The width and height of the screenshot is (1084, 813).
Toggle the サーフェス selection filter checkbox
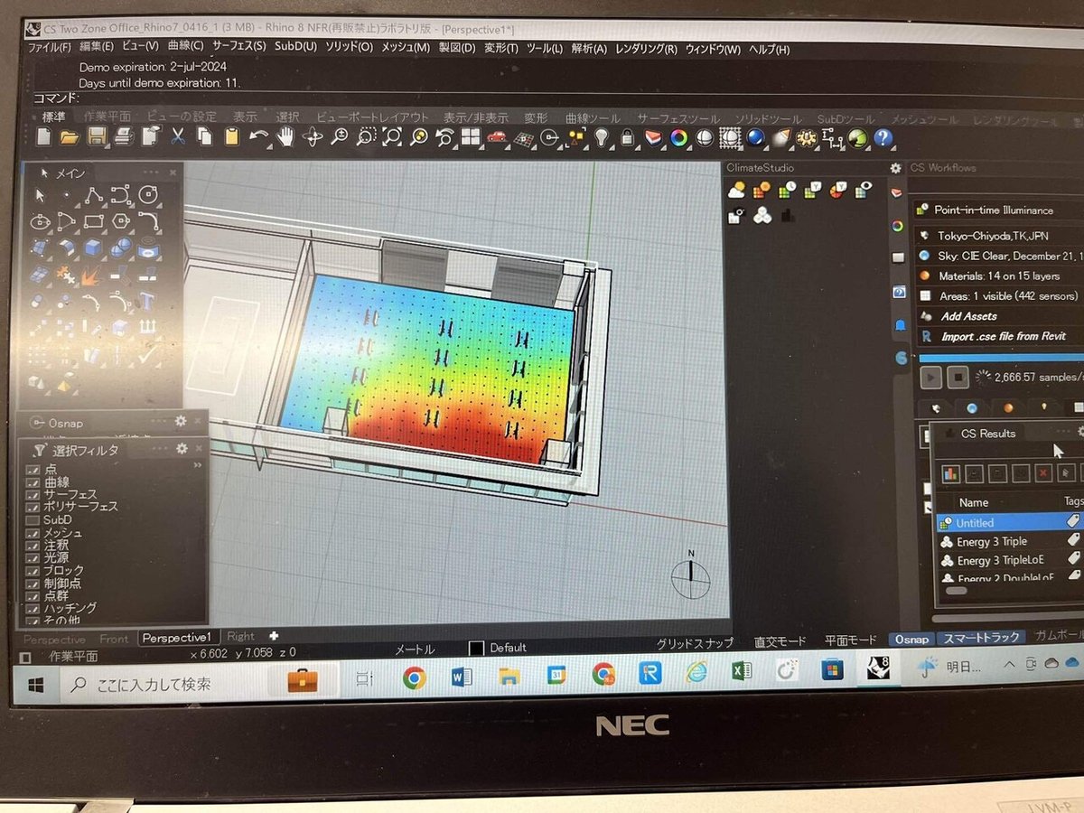pos(33,496)
